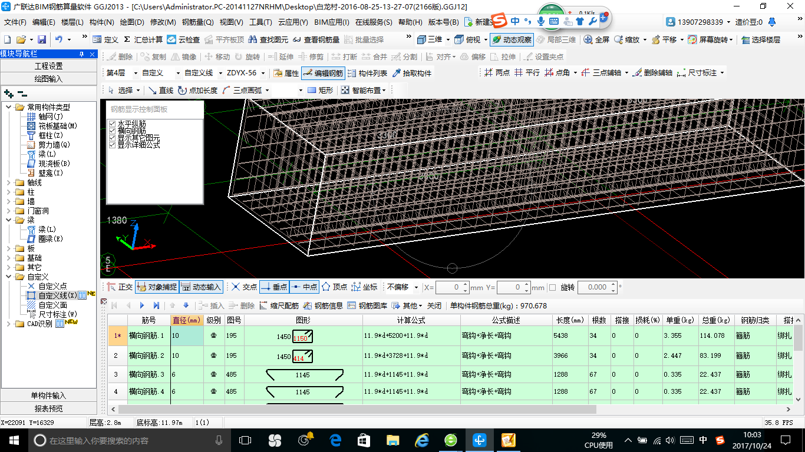Activate 动态观察 dynamic view tool
The image size is (805, 452).
[512, 39]
